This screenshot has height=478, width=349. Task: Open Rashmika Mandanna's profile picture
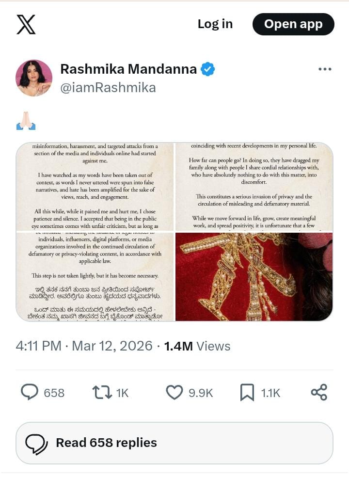(x=34, y=78)
